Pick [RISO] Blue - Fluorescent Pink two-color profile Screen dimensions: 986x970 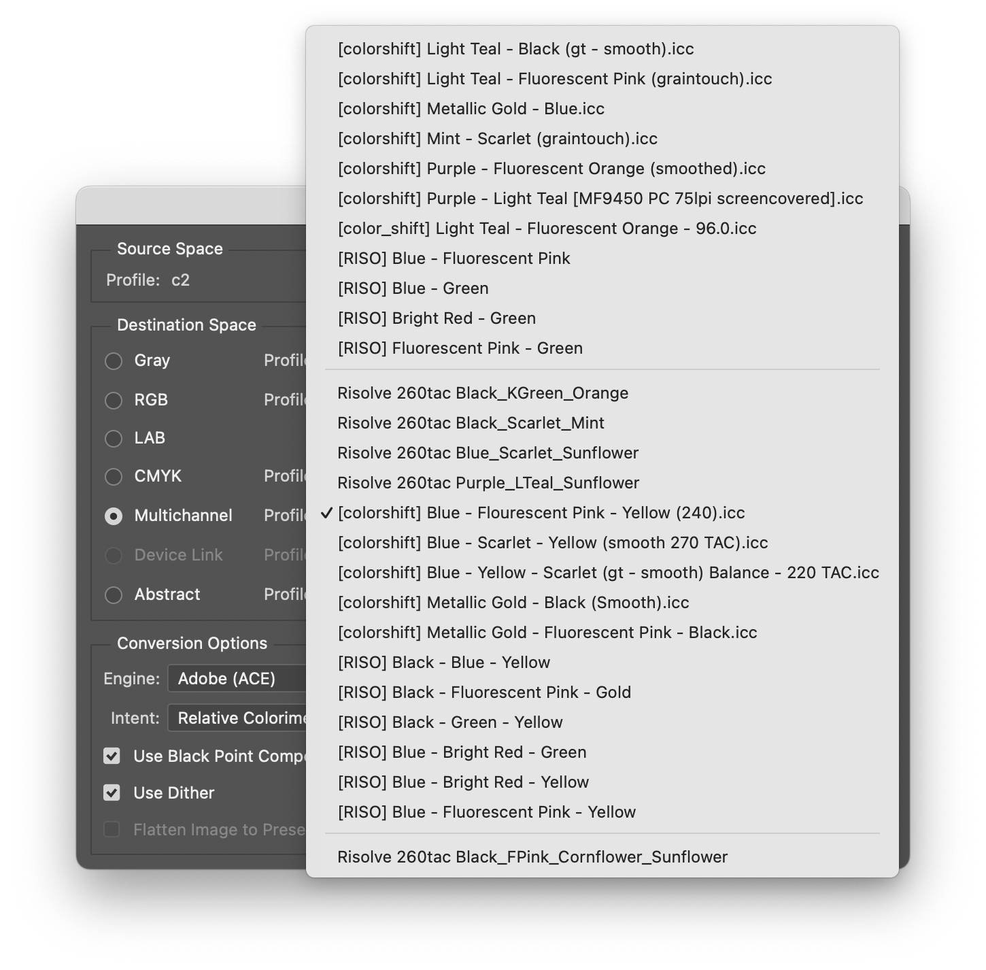coord(602,258)
